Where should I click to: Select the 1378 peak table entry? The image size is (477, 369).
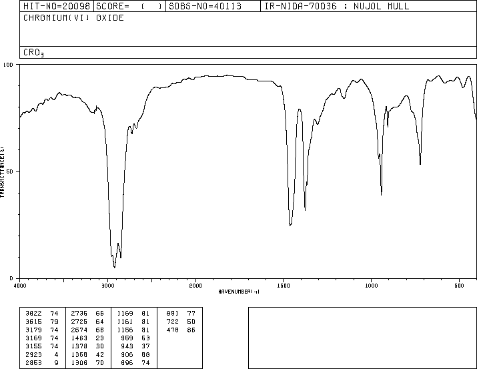coord(79,346)
